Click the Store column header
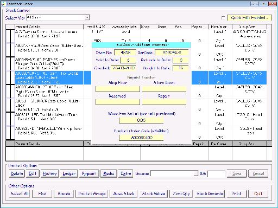Screen dimensions: 278x208 162,27
